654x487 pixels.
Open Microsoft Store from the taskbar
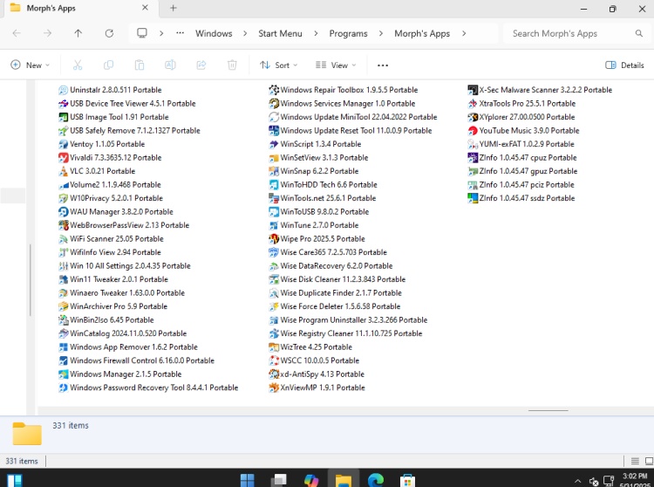[x=407, y=480]
